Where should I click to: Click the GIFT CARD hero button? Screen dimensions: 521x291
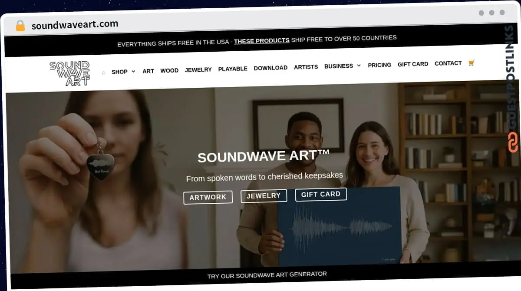321,194
